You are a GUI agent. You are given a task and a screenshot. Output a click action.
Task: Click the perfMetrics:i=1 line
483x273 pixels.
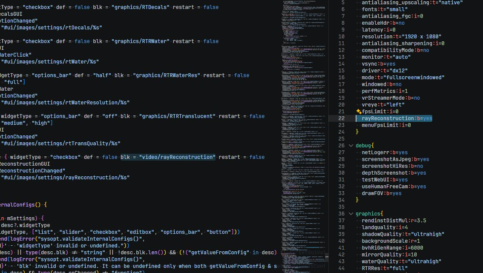point(385,91)
